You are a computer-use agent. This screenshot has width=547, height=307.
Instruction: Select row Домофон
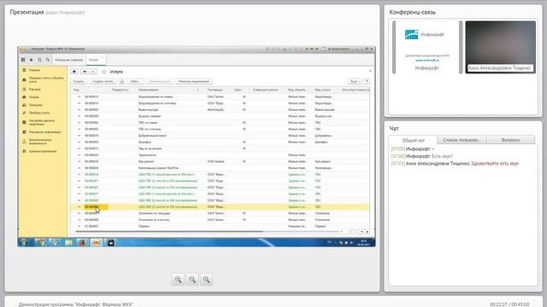tap(221, 142)
